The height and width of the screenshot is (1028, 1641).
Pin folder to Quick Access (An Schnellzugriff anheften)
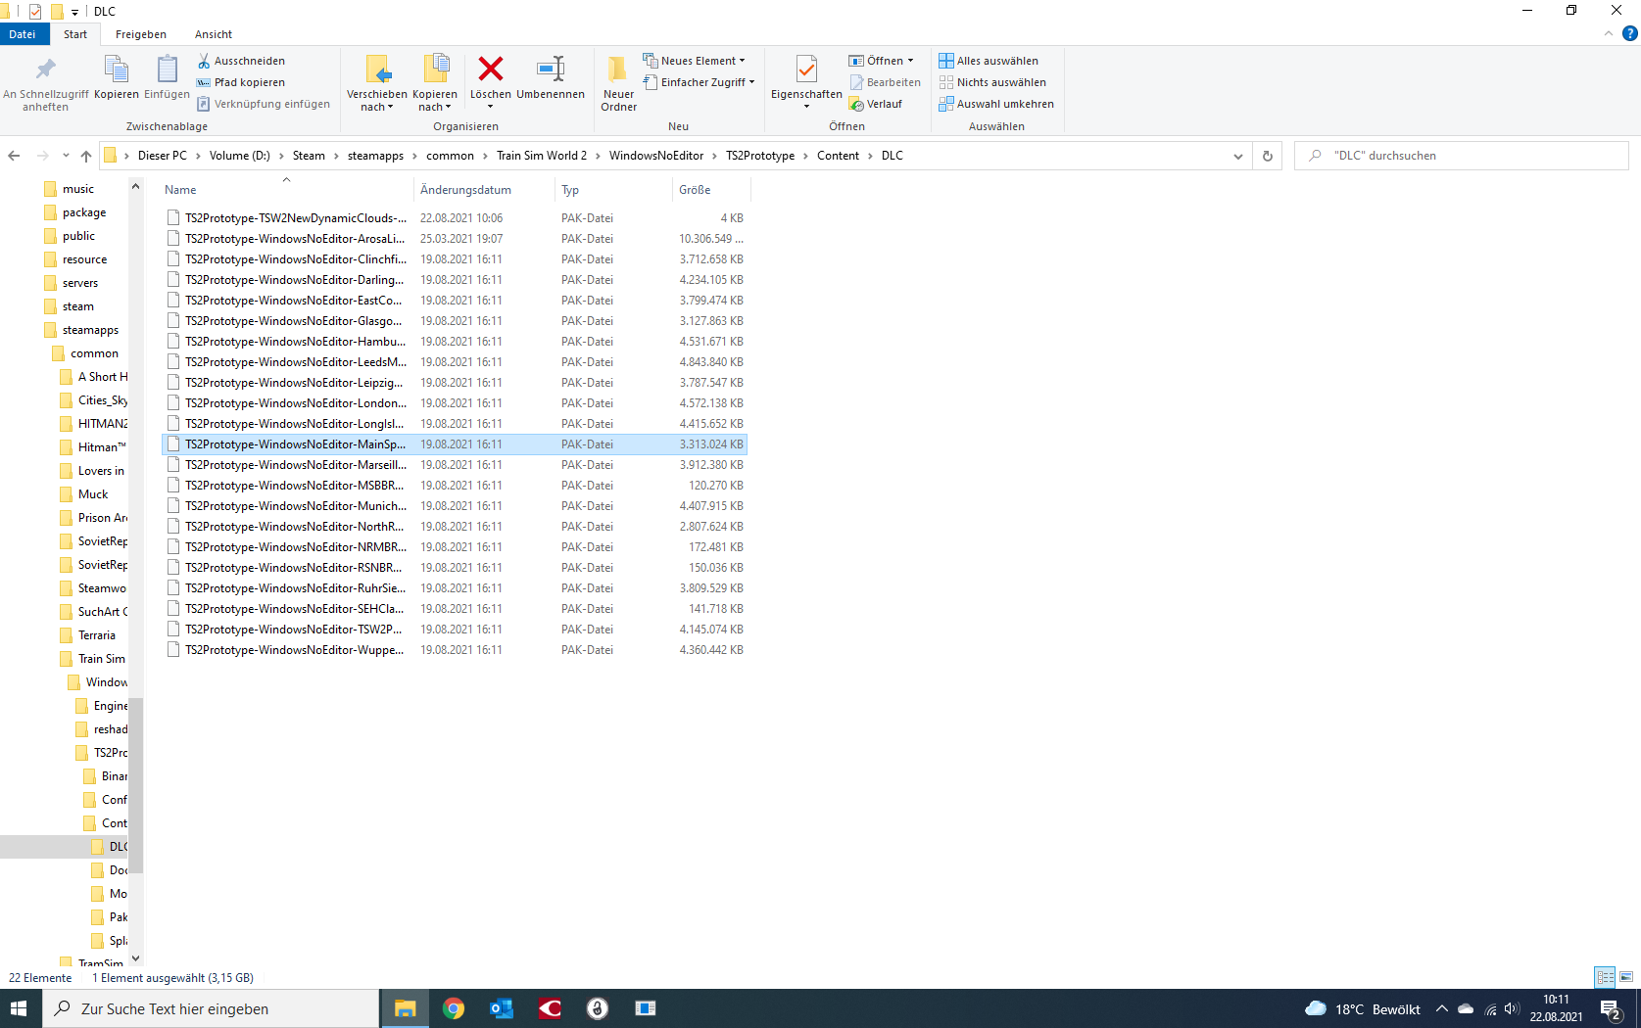[45, 84]
